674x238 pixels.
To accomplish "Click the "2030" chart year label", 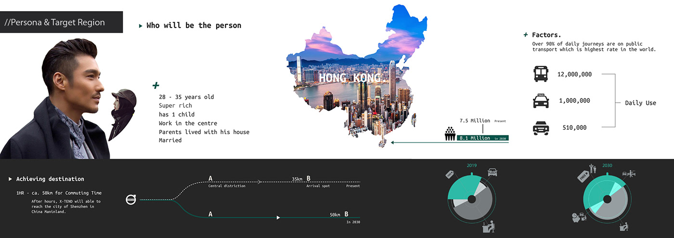I will [607, 165].
